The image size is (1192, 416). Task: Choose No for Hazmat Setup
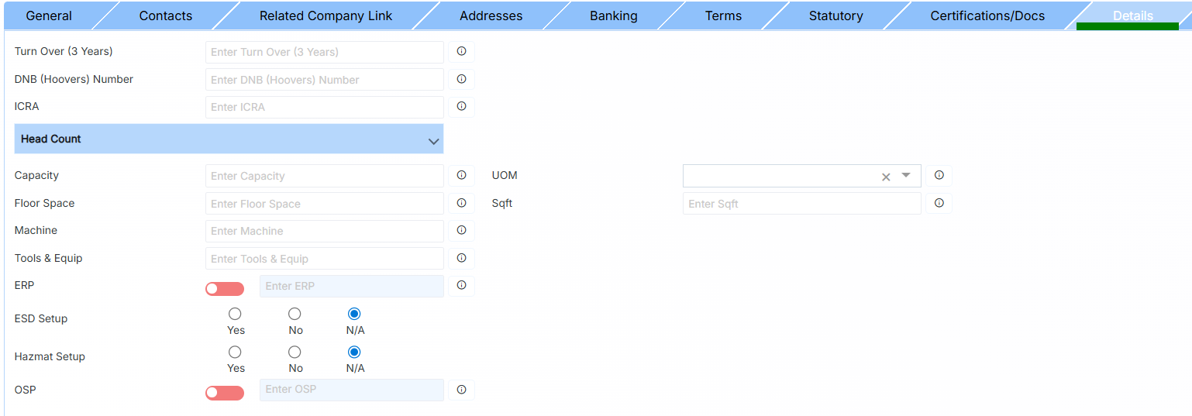click(295, 352)
